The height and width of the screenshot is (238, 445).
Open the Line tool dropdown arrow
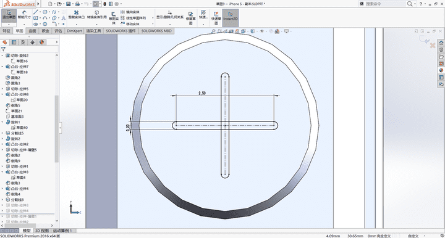tap(40, 12)
